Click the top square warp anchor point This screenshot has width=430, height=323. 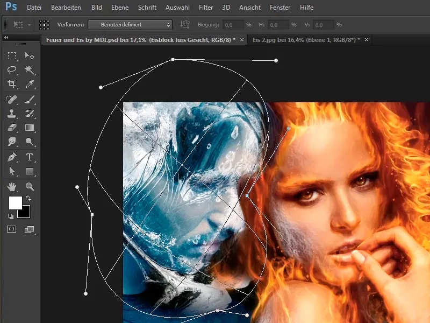point(173,59)
